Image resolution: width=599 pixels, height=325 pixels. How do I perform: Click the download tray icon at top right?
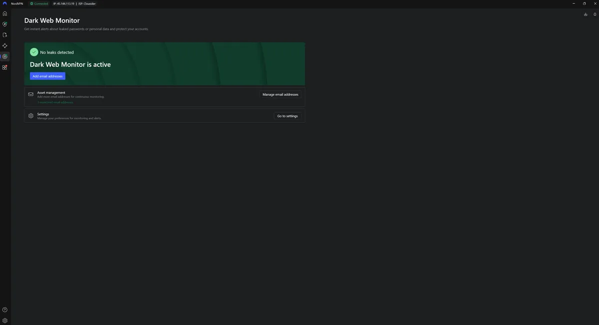click(x=586, y=14)
